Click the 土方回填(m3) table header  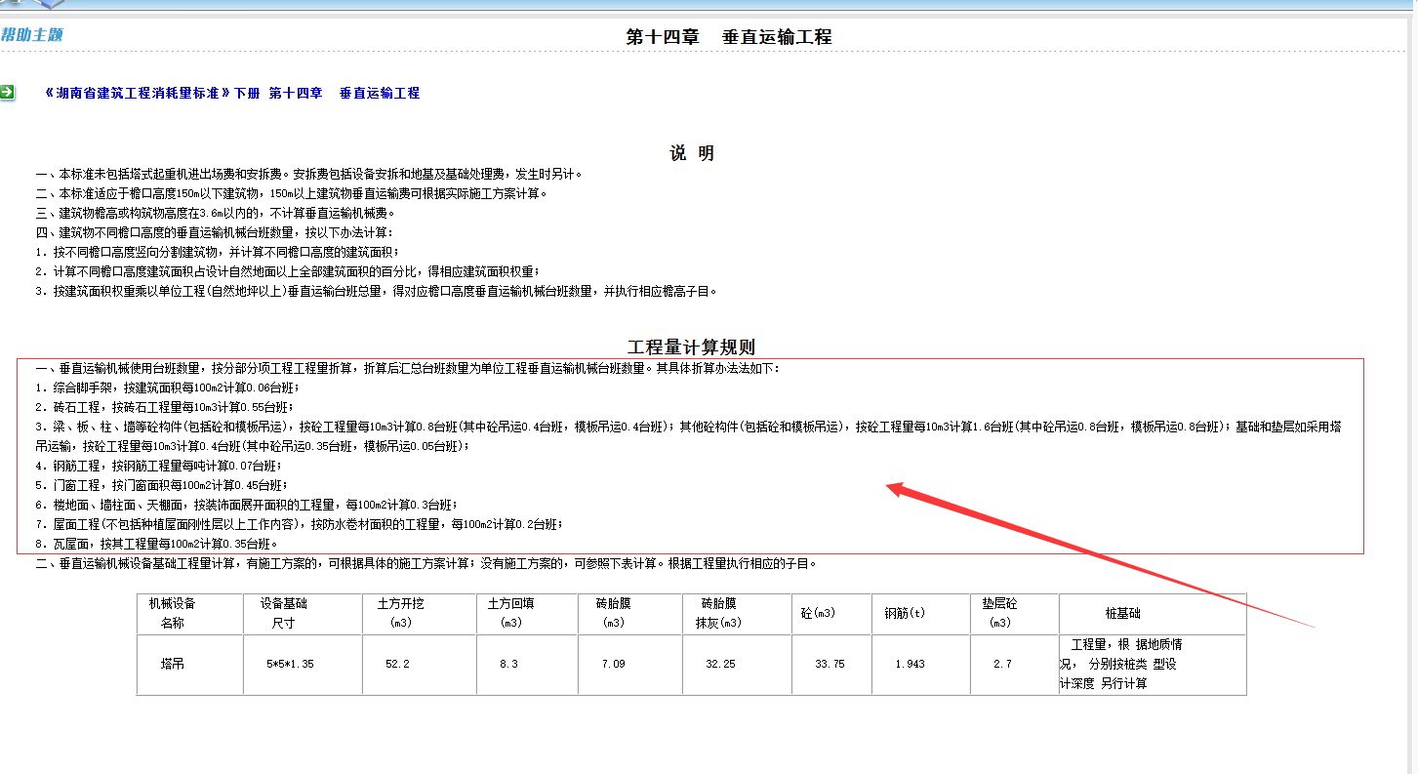click(x=527, y=613)
